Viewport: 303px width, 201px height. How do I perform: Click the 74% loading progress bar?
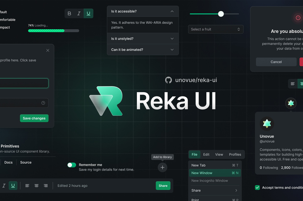[54, 30]
